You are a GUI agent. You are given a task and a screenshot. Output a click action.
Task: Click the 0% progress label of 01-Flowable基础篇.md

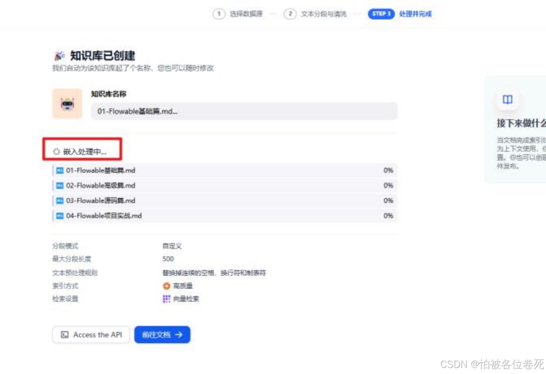387,169
